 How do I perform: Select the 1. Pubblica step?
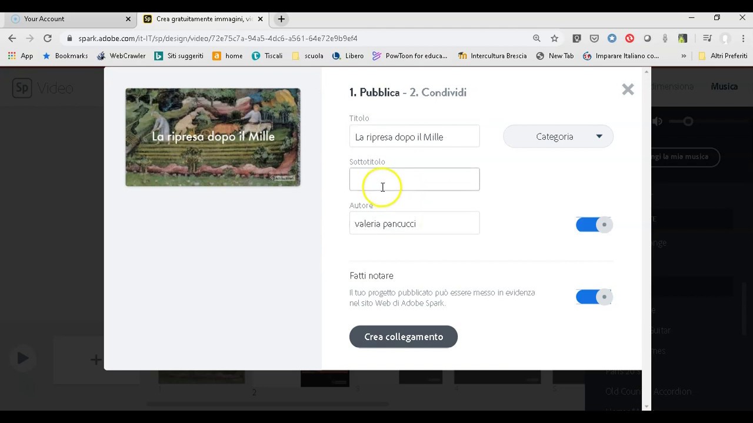(374, 92)
